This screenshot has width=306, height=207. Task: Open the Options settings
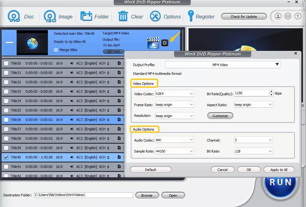pos(166,16)
